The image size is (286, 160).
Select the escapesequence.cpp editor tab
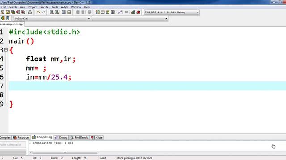pos(12,24)
